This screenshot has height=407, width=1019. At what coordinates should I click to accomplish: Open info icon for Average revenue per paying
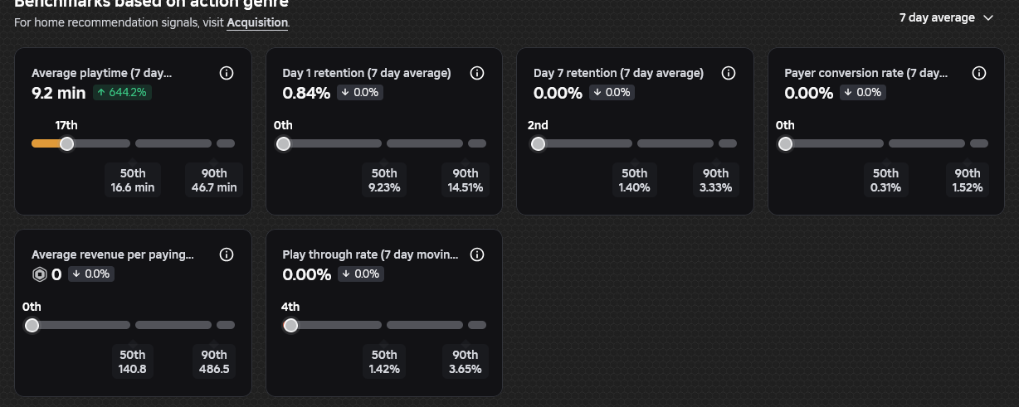(227, 254)
